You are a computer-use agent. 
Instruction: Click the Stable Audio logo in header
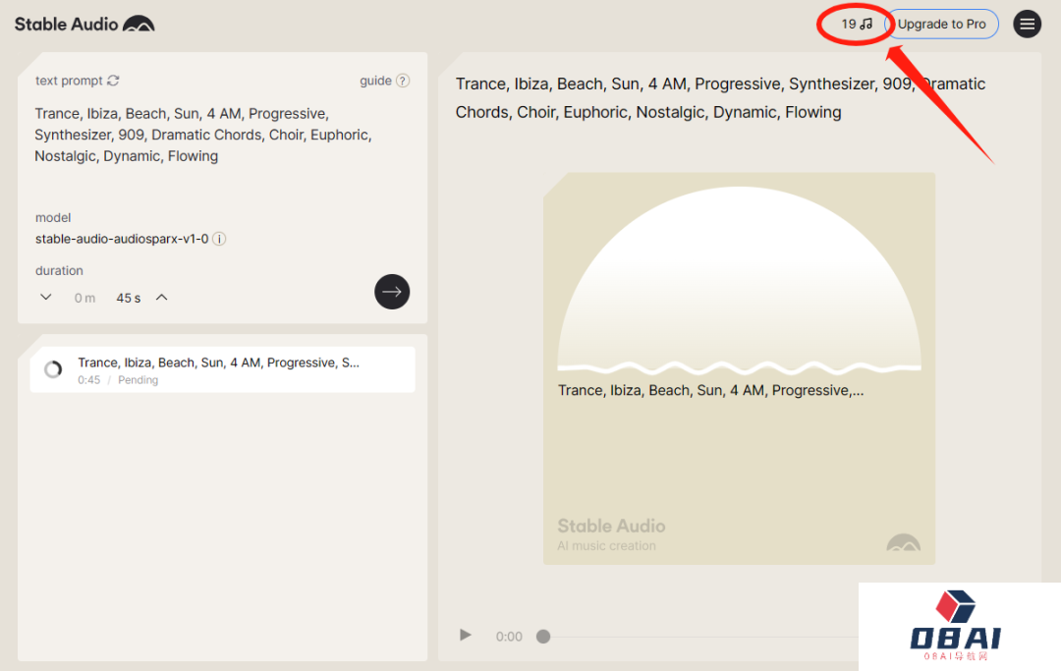click(84, 24)
